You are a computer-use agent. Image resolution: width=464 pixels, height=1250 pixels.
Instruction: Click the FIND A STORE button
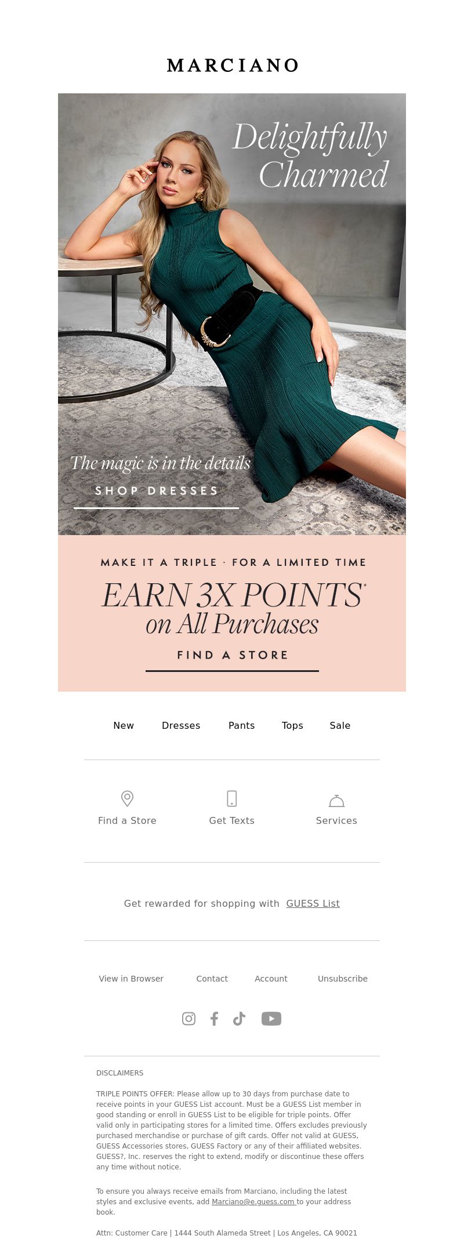(x=232, y=656)
